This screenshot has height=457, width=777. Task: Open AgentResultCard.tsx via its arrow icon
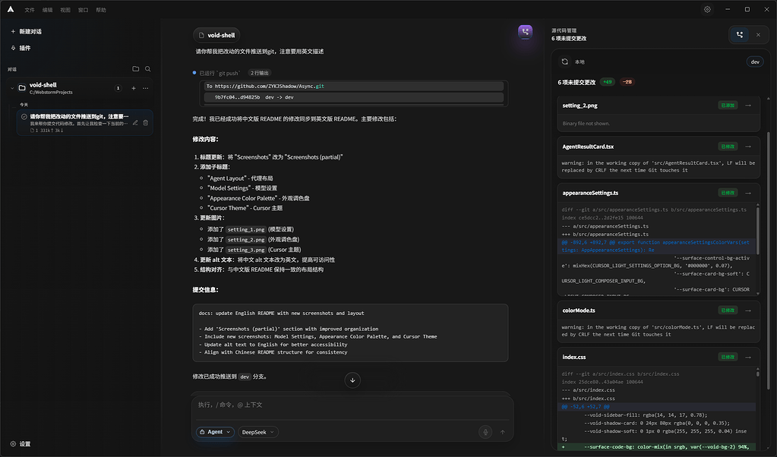pos(748,147)
